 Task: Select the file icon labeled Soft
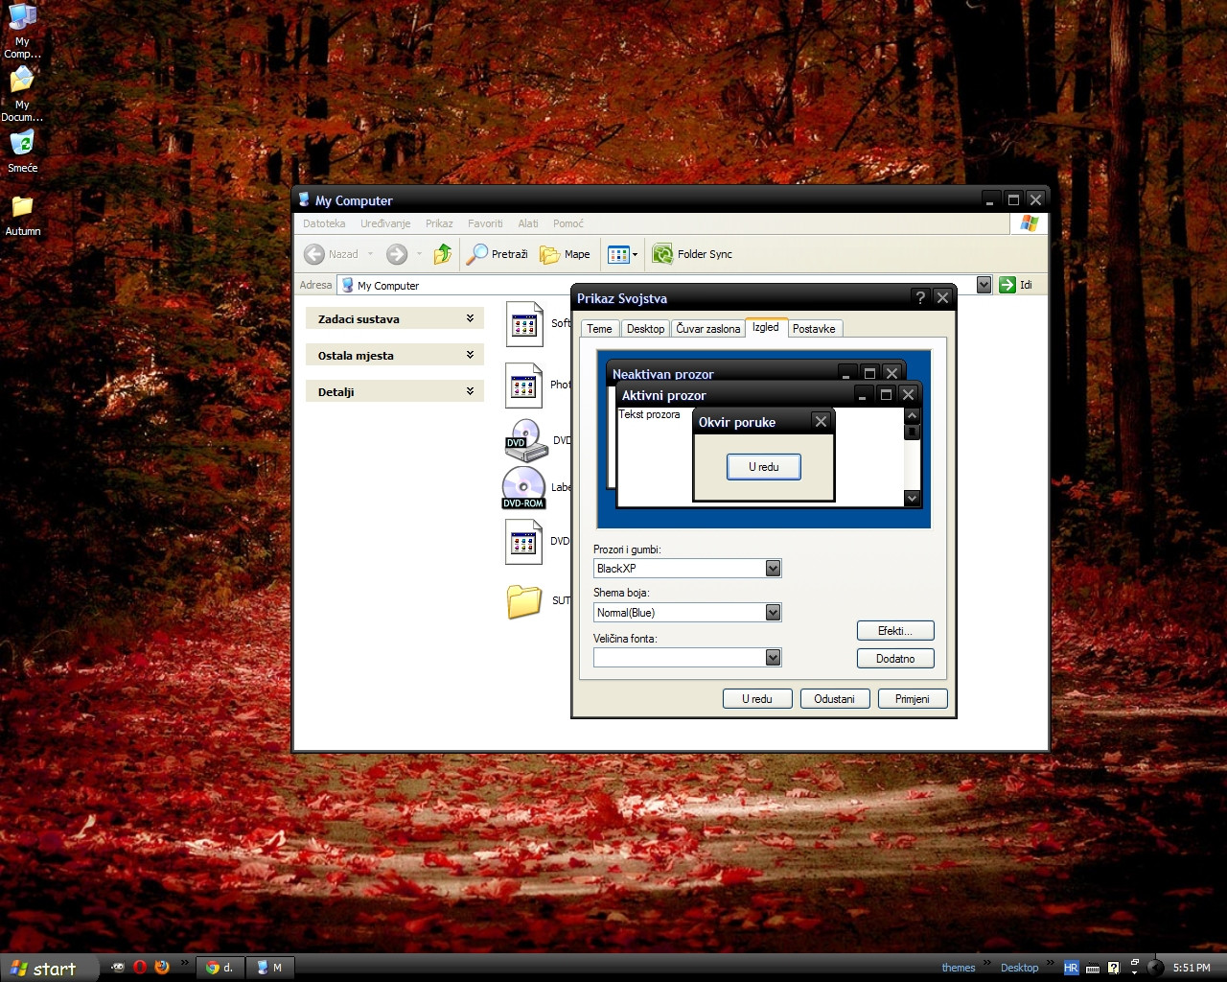pos(524,324)
